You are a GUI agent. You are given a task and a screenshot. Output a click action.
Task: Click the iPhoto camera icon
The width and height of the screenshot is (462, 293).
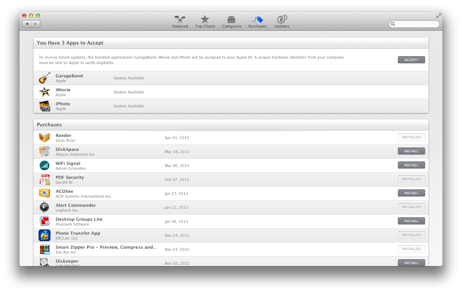pos(45,106)
